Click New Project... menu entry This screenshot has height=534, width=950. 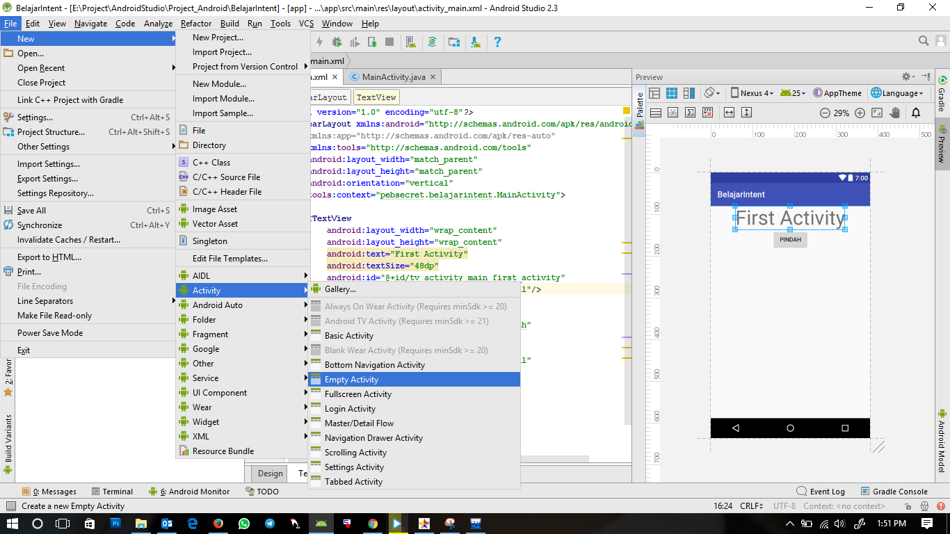point(243,38)
